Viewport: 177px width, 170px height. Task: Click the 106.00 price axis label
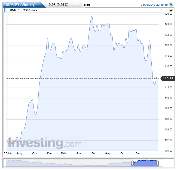[169, 119]
